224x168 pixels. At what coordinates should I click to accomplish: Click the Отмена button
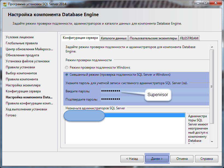[182, 159]
